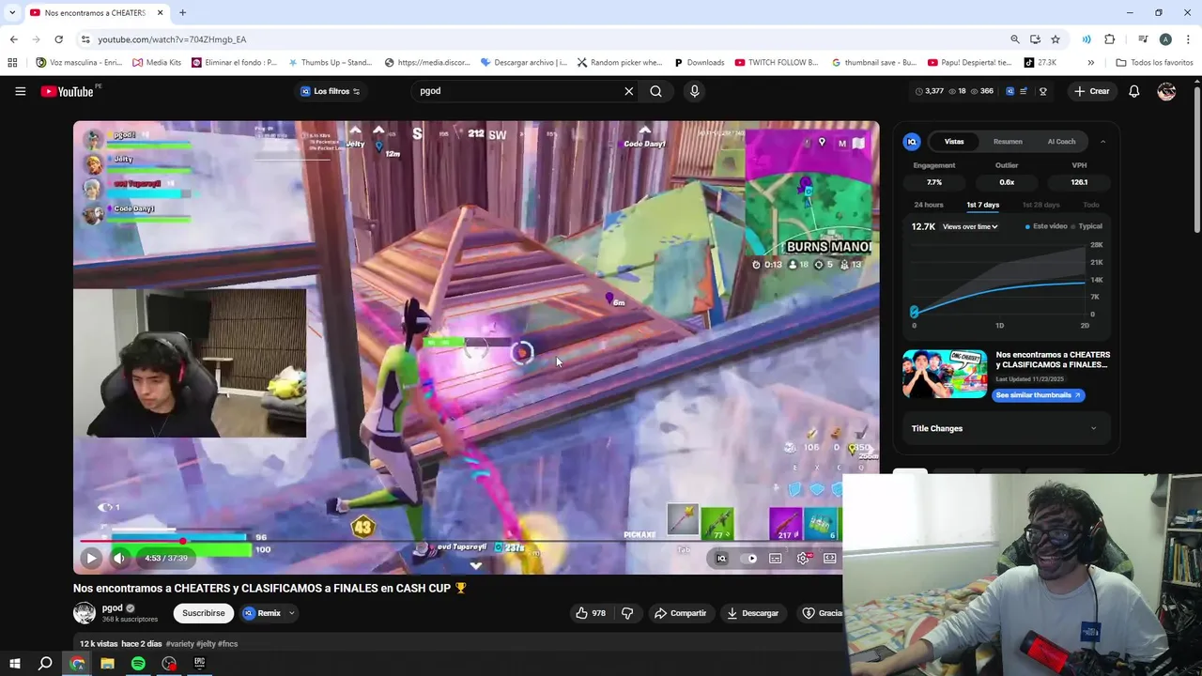Switch to theater mode

tap(830, 558)
